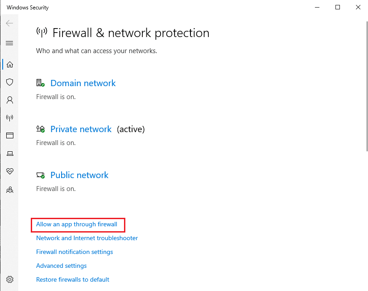The width and height of the screenshot is (368, 291).
Task: Click Restore firewalls to default
Action: tap(72, 279)
